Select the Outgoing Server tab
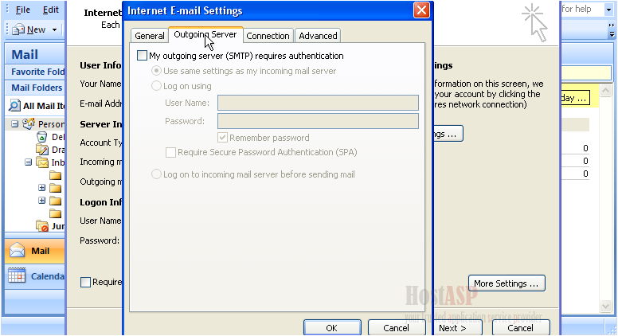 point(205,35)
